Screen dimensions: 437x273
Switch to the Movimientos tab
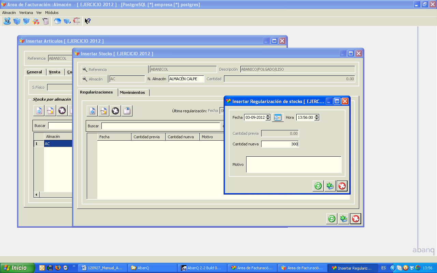coord(132,92)
